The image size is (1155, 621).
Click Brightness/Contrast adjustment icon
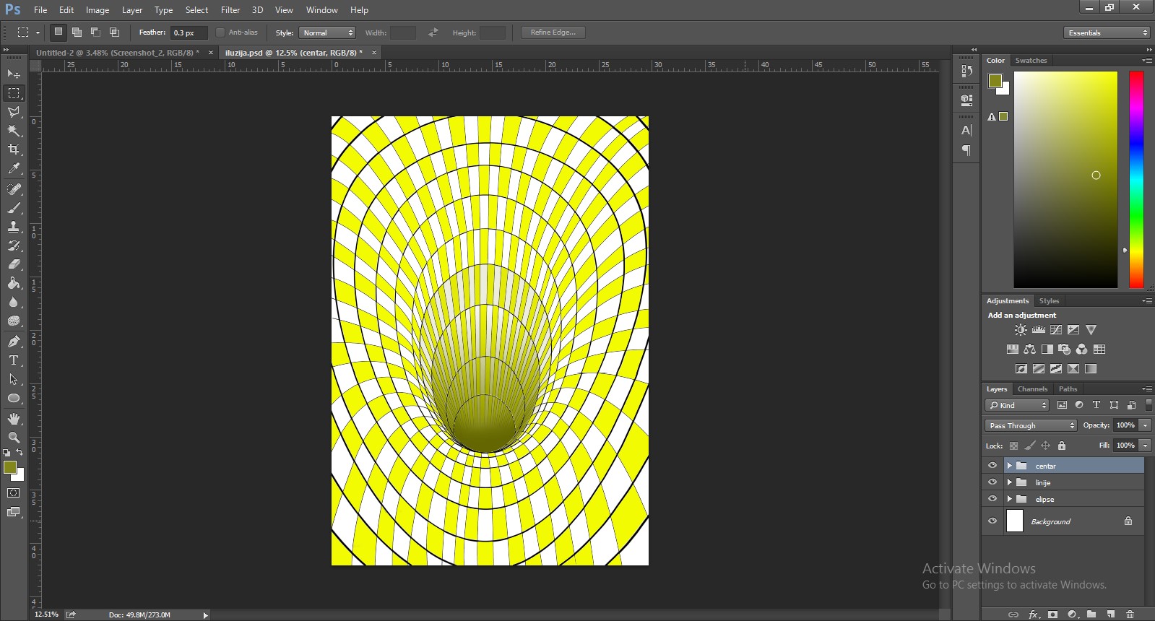(1021, 330)
